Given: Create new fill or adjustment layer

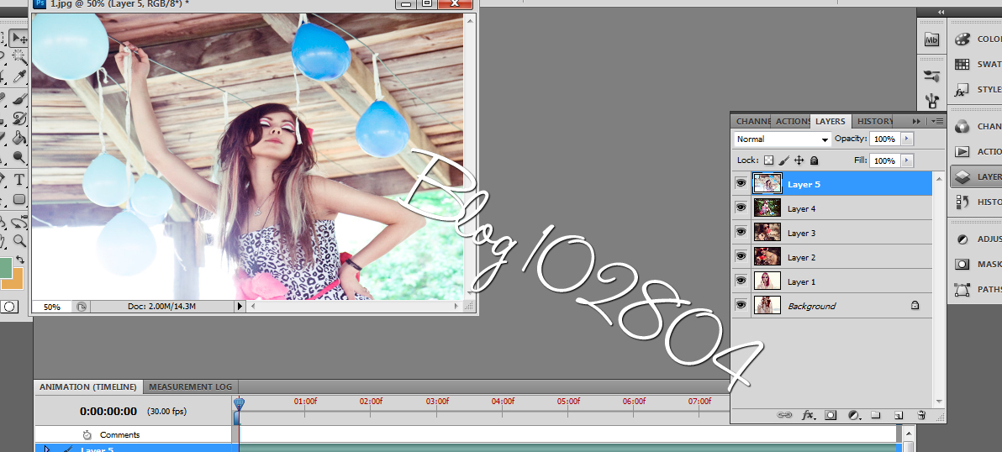Looking at the screenshot, I should [854, 415].
